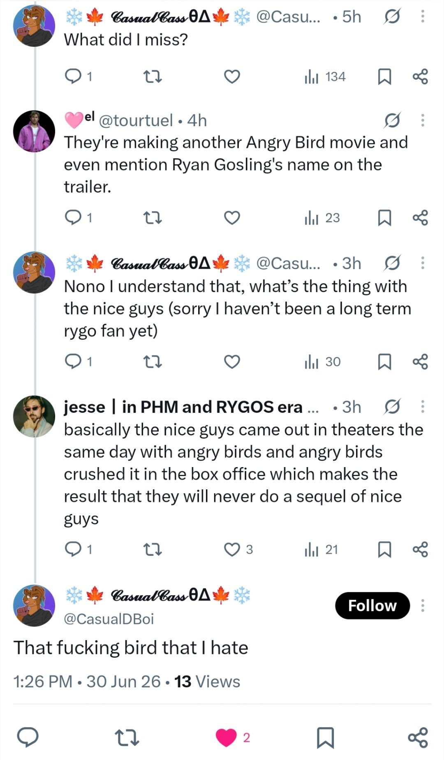The height and width of the screenshot is (760, 444).
Task: Open the 13 Views count
Action: click(x=207, y=682)
